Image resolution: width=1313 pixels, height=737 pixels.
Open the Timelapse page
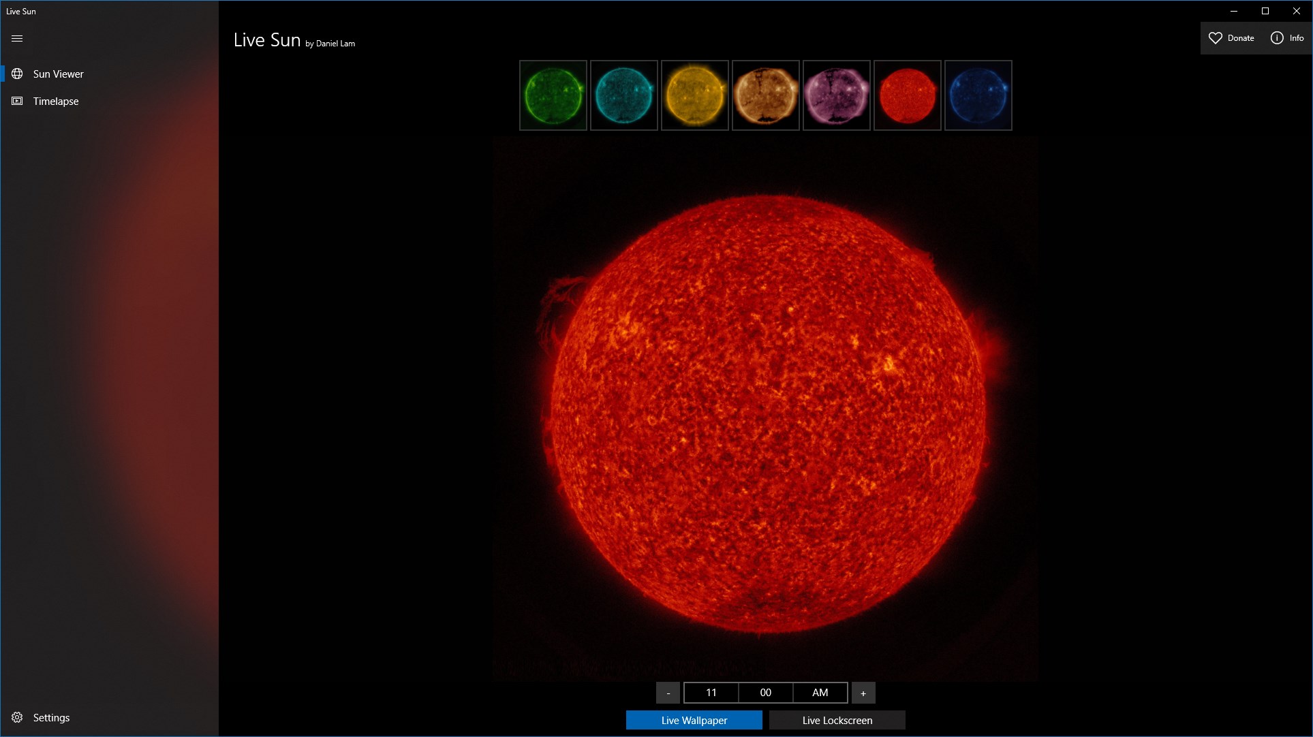pyautogui.click(x=55, y=101)
